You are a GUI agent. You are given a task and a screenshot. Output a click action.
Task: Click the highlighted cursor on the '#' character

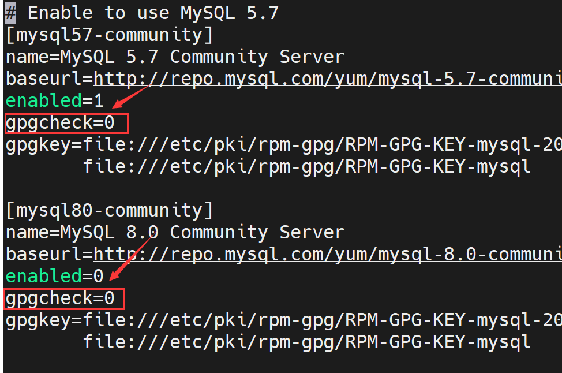click(11, 13)
